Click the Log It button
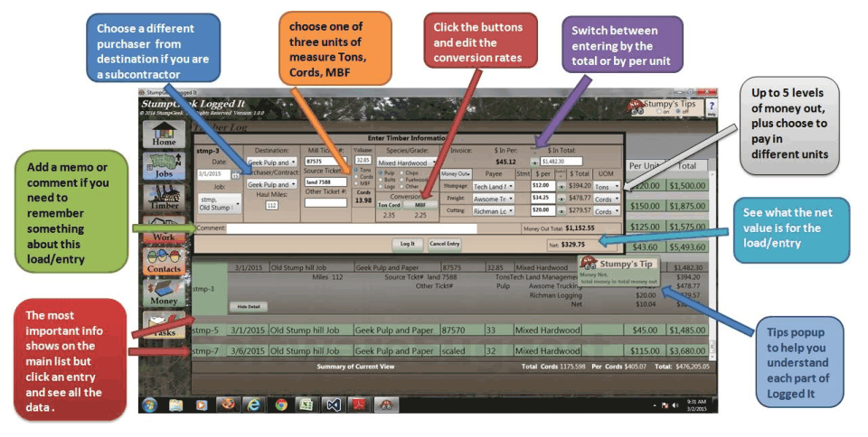 pyautogui.click(x=408, y=244)
